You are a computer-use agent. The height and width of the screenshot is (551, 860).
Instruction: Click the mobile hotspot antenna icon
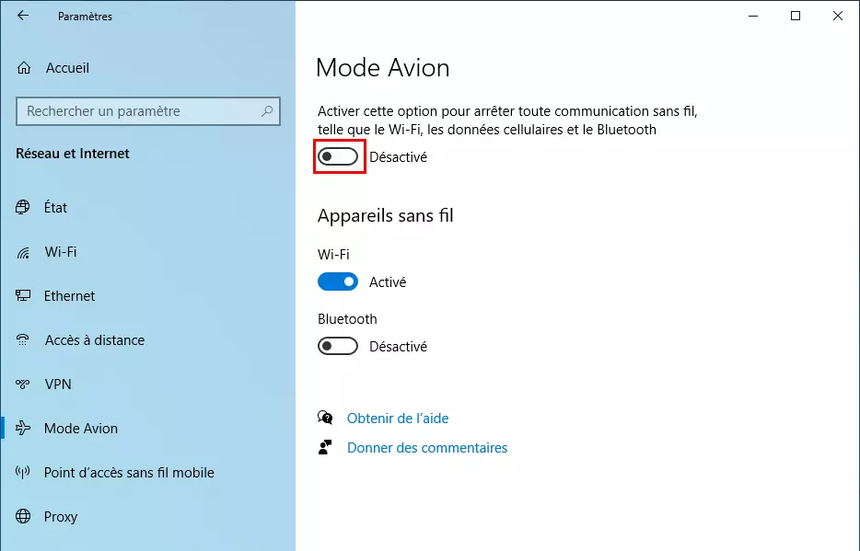(x=22, y=472)
